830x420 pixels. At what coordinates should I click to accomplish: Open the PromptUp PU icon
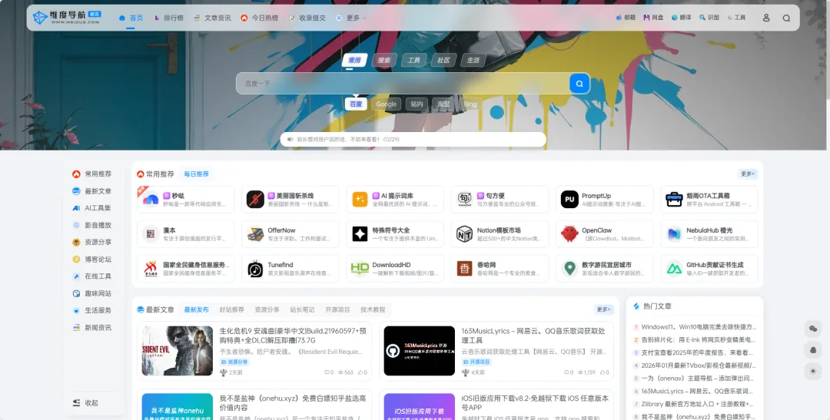(569, 200)
